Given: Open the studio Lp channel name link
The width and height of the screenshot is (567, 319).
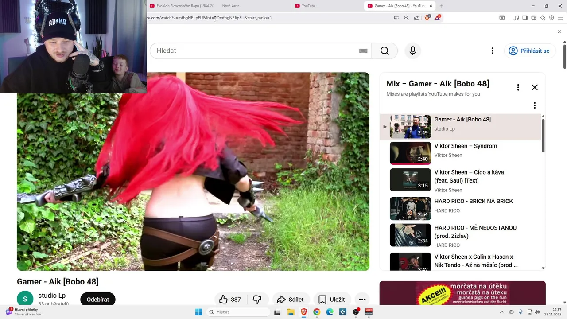Looking at the screenshot, I should coord(52,296).
